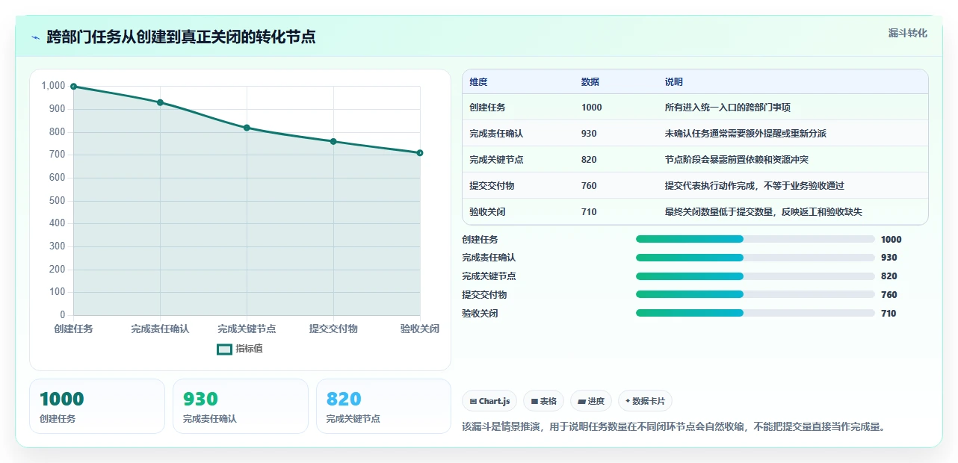Click the 验收关闭 progress bar
958x463 pixels.
[x=755, y=313]
